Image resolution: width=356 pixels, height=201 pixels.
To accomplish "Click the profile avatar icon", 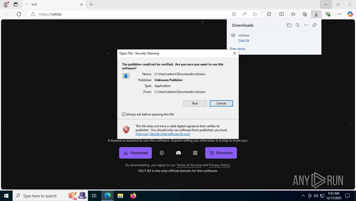I will [x=5, y=4].
